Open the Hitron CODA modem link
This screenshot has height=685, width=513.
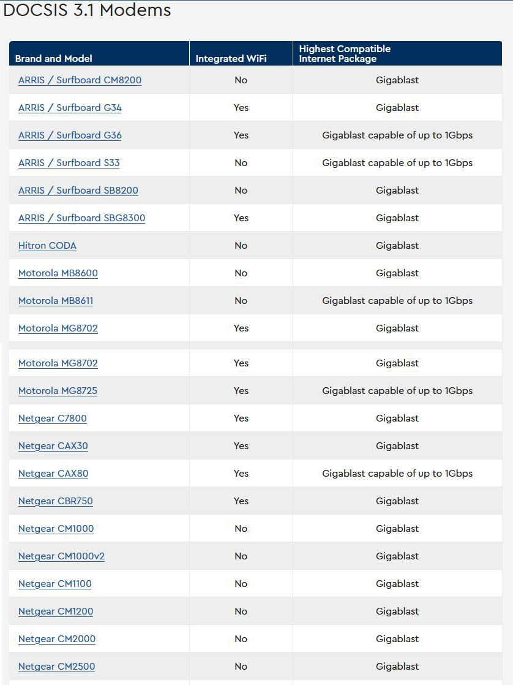pyautogui.click(x=47, y=245)
